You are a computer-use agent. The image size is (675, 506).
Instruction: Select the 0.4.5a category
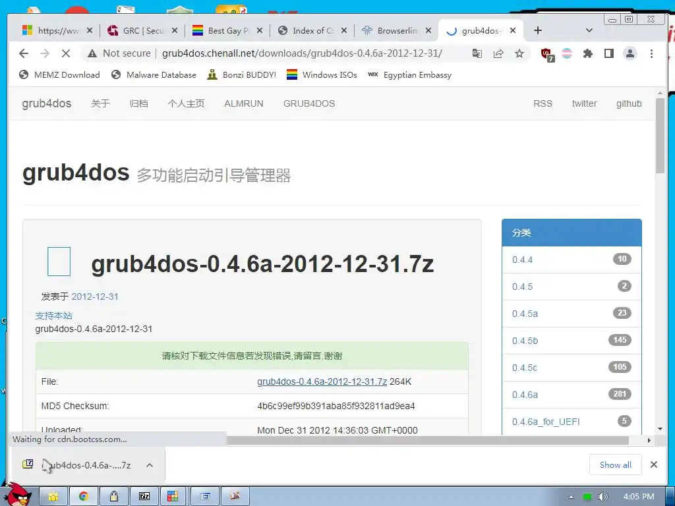click(x=572, y=314)
